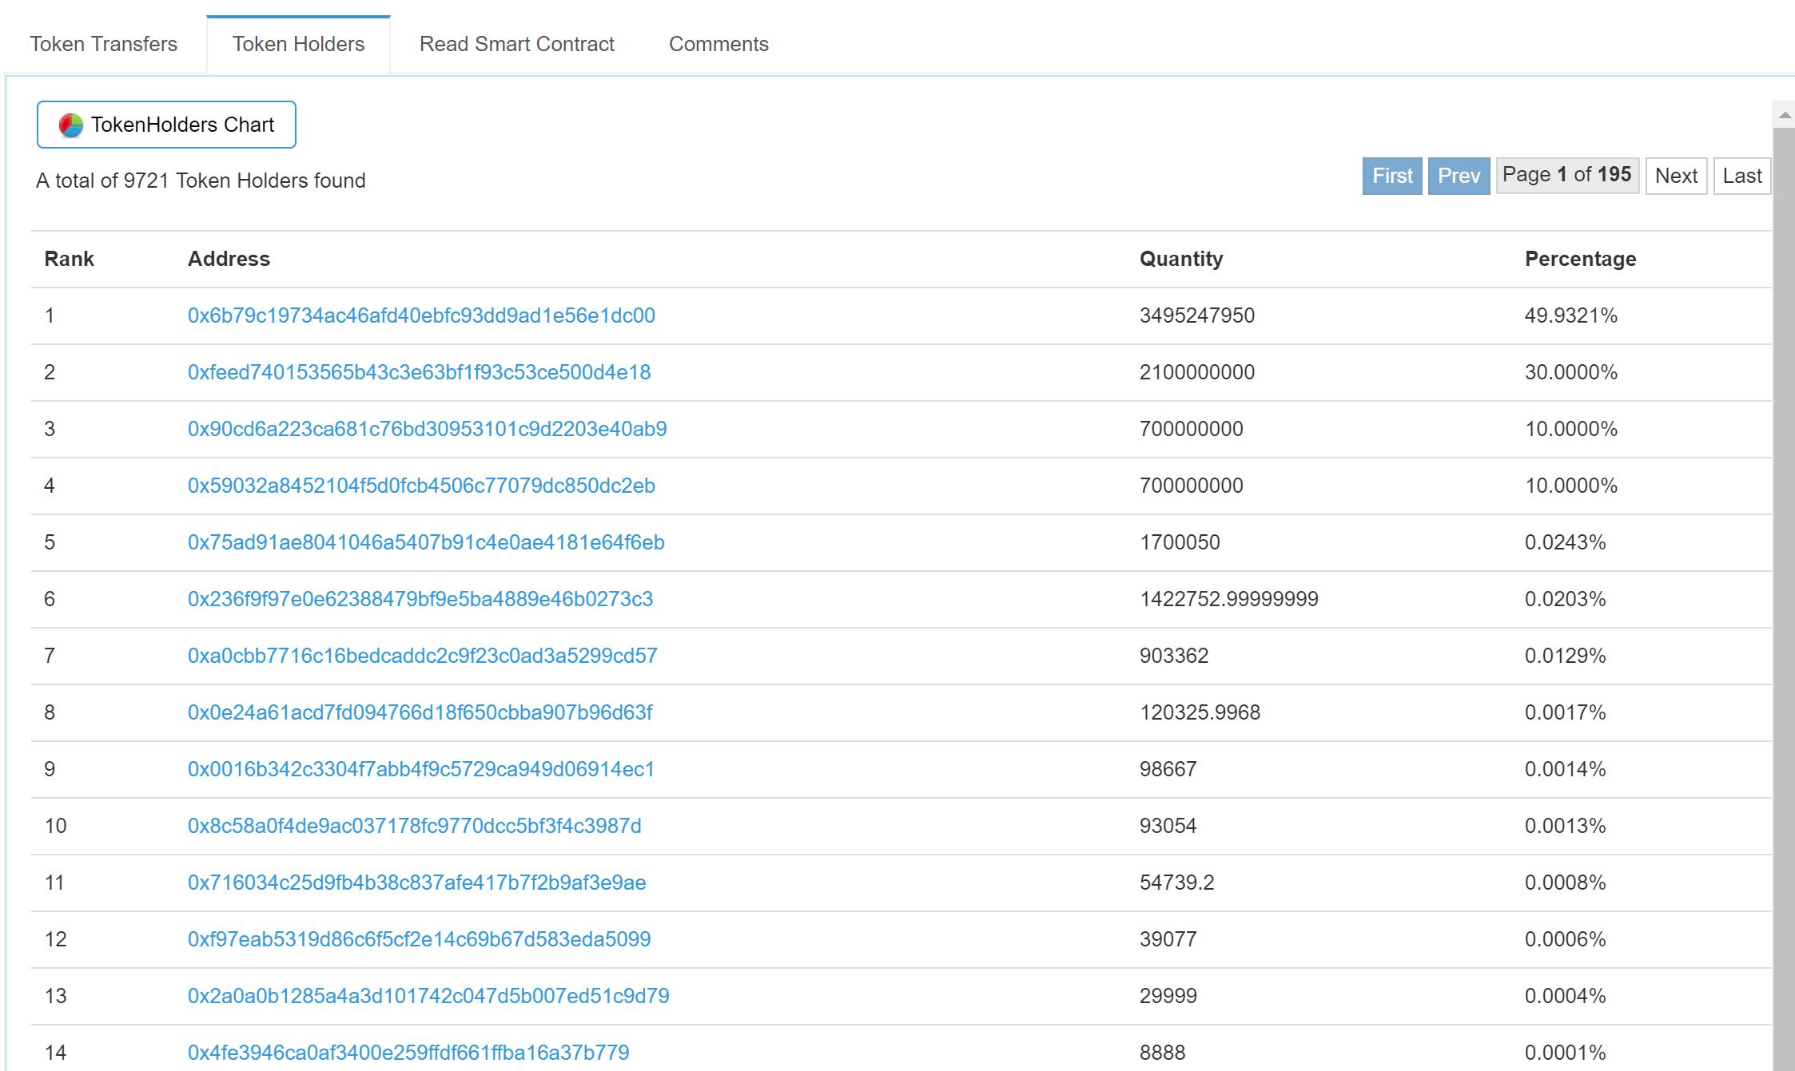Expand the TokenHolders Chart panel

tap(167, 124)
